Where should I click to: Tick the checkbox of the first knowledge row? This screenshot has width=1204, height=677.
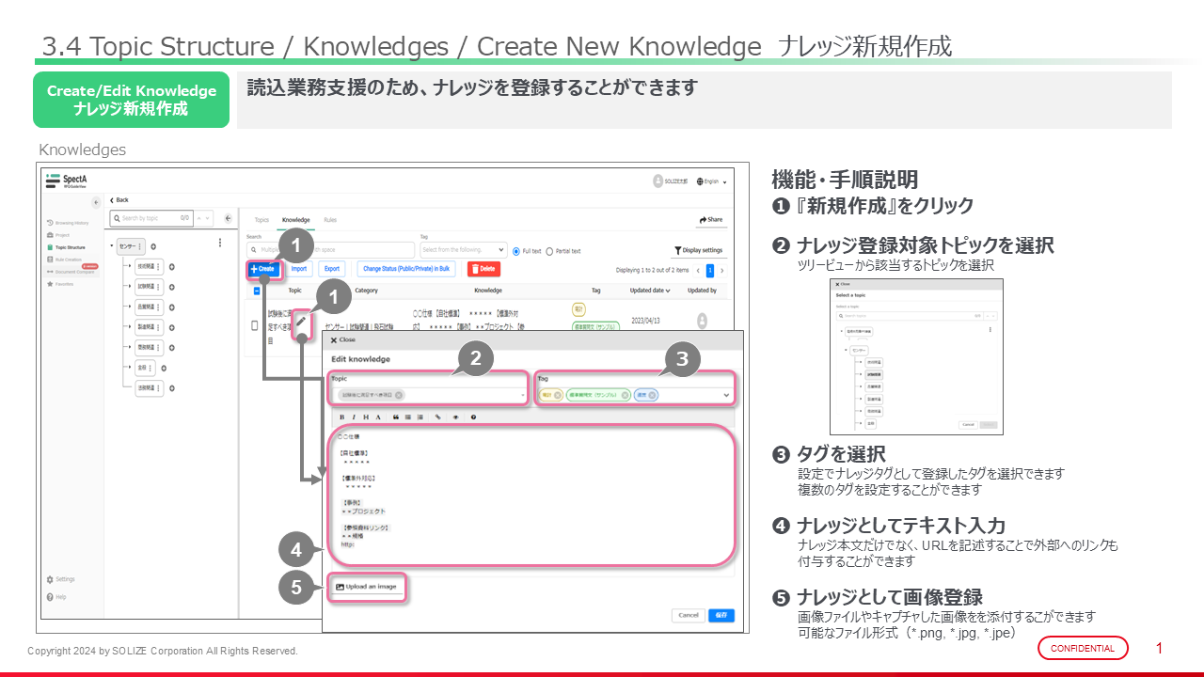click(x=254, y=325)
